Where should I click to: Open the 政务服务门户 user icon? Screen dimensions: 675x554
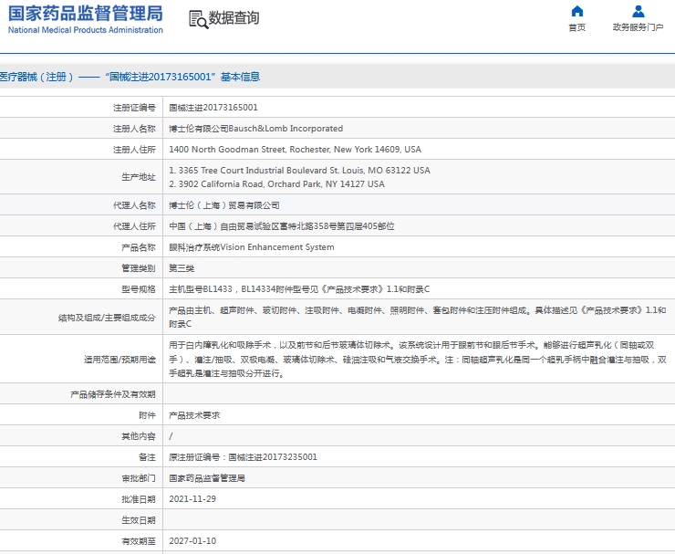click(x=638, y=11)
